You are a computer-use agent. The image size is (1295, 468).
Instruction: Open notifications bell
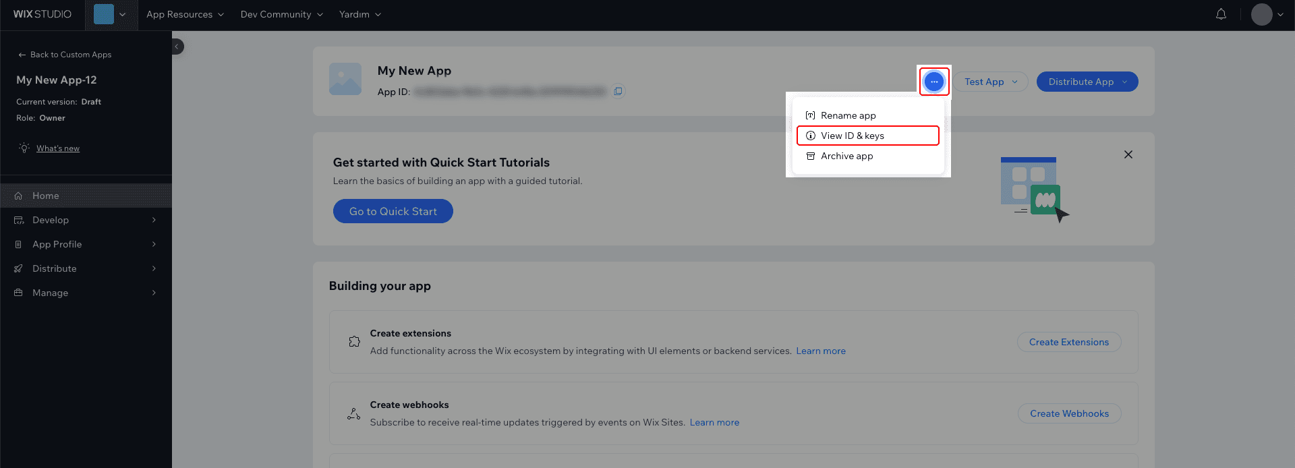(x=1221, y=14)
